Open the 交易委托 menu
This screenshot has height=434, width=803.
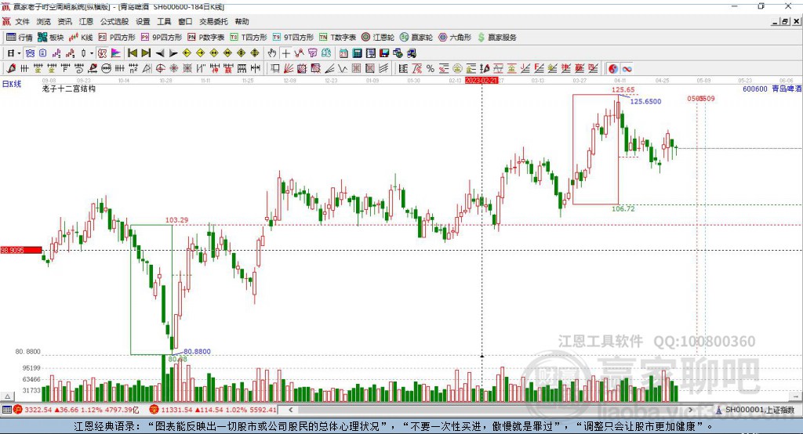click(213, 21)
